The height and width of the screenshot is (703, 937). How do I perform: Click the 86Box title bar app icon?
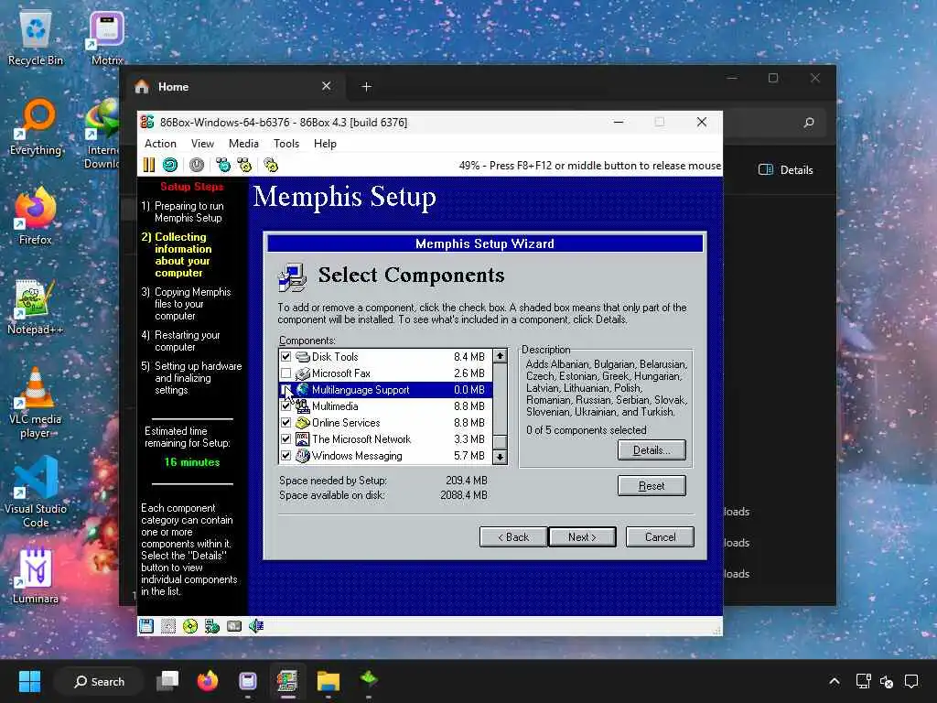[147, 122]
